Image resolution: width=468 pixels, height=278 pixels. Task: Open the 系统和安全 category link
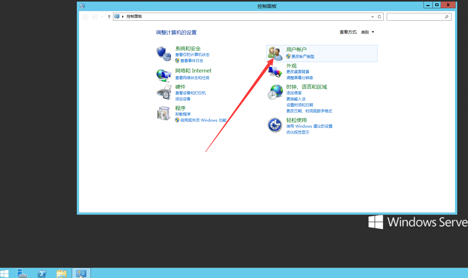(x=188, y=48)
